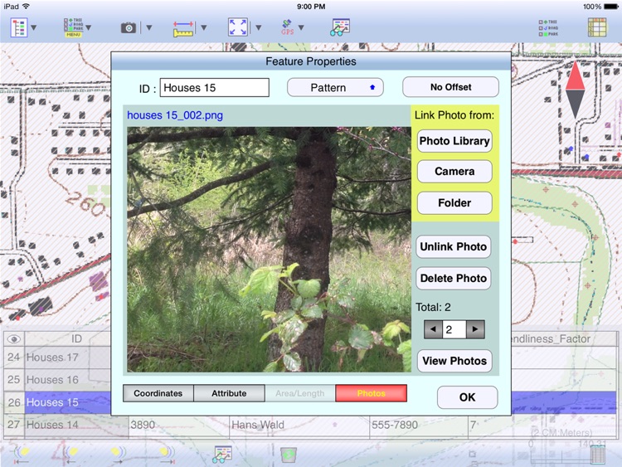Tap the red north arrow compass
The image size is (622, 467).
(x=575, y=90)
